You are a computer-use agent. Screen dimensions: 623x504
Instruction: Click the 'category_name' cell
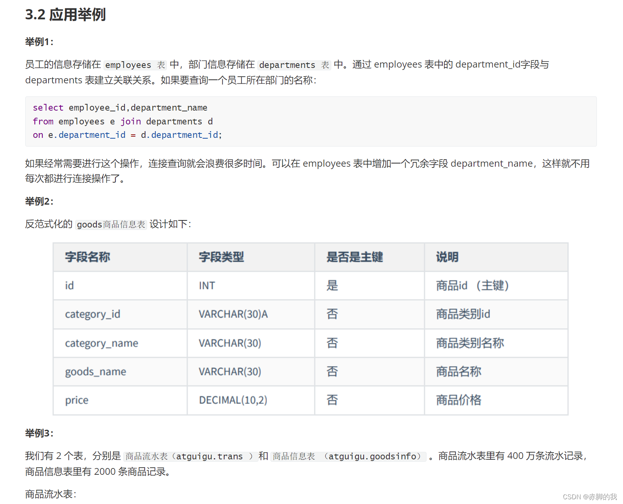click(x=120, y=343)
